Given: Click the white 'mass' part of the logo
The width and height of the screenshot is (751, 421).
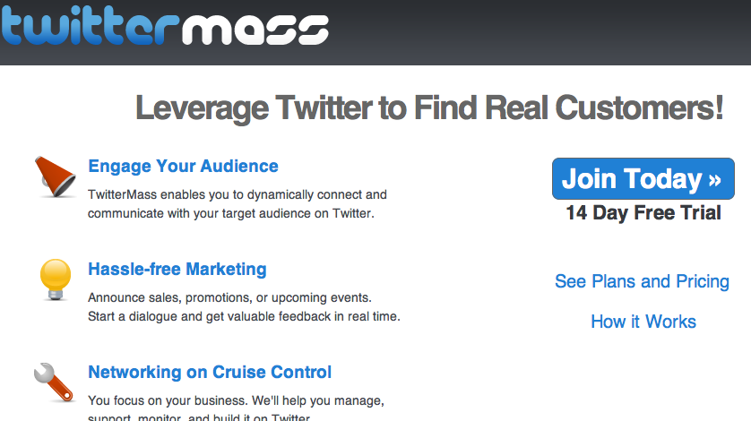Looking at the screenshot, I should coord(255,29).
